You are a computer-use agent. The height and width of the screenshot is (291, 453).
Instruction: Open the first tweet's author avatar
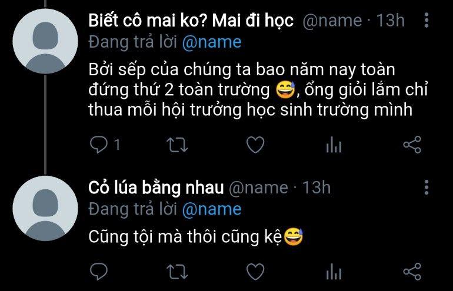click(x=45, y=41)
